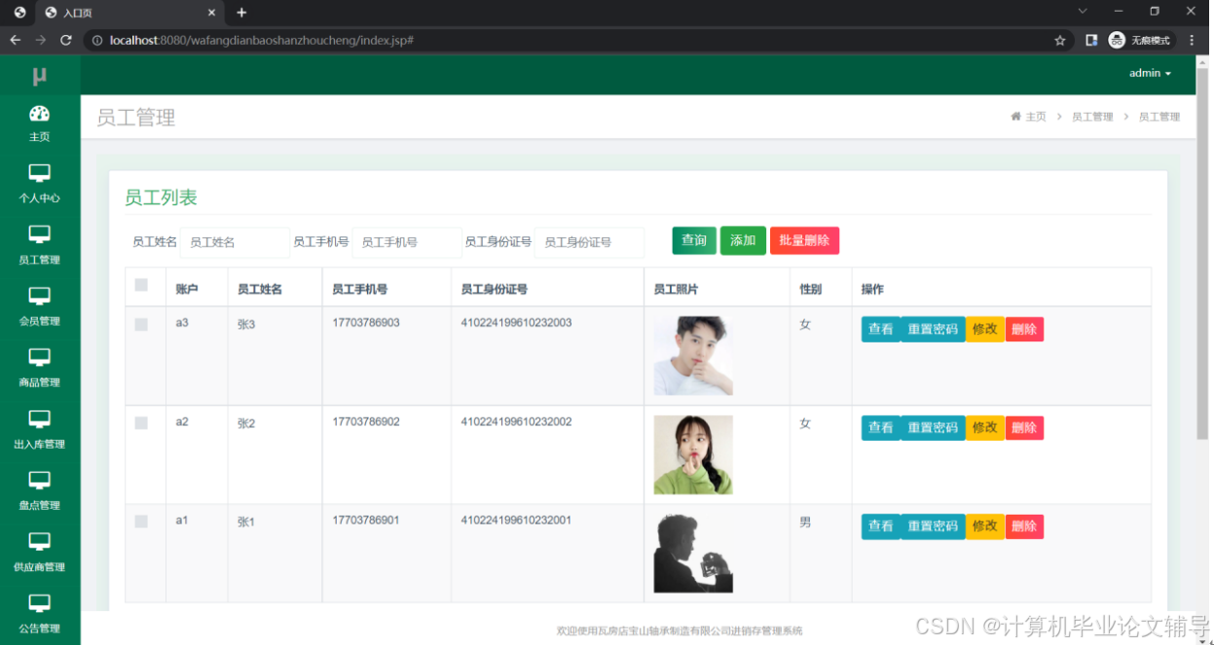Click 删除 for employee 张3

pyautogui.click(x=1024, y=329)
